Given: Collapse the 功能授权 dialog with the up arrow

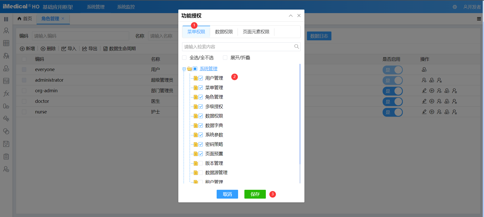Looking at the screenshot, I should [291, 16].
